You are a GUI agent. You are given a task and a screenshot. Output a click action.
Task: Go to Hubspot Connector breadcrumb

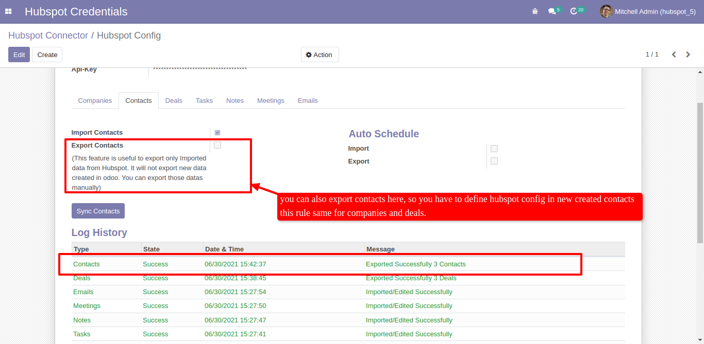click(x=48, y=35)
